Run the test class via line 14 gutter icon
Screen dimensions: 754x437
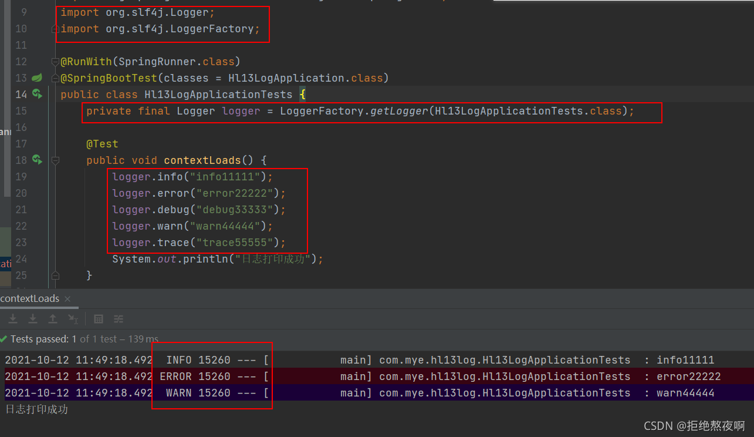coord(37,94)
